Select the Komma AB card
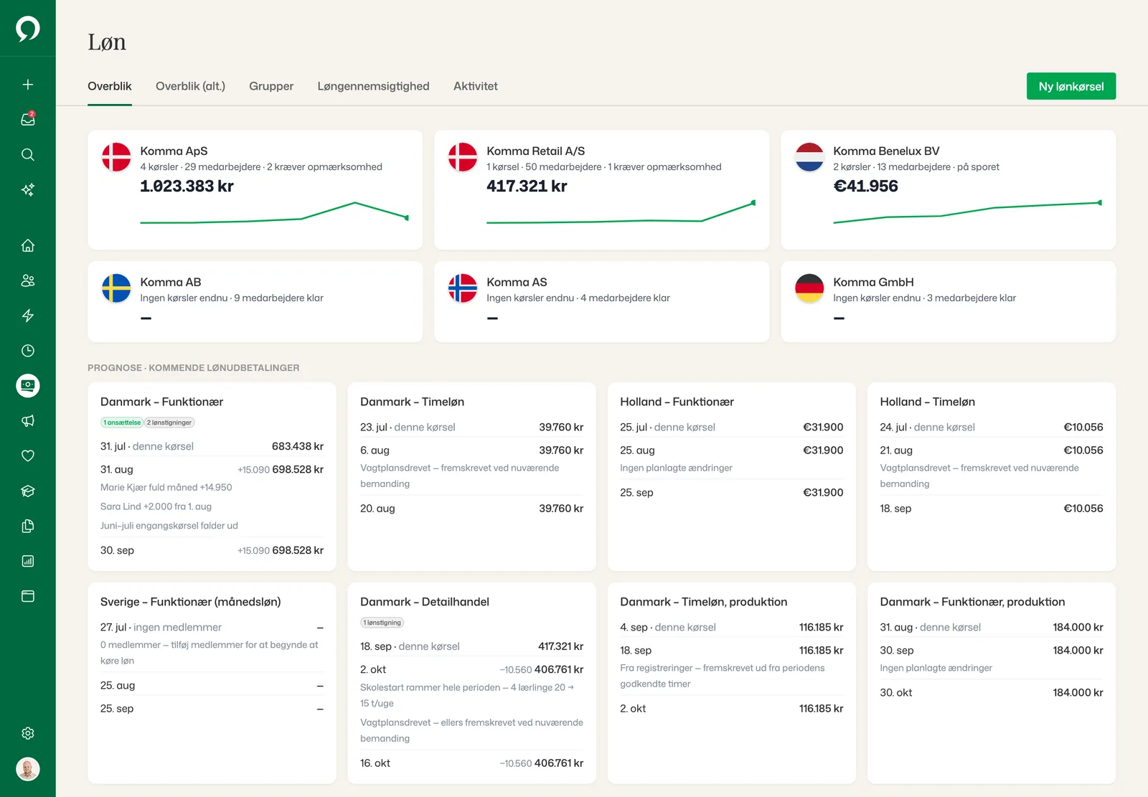1148x797 pixels. coord(255,301)
